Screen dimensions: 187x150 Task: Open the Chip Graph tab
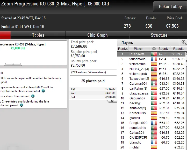coord(97,35)
